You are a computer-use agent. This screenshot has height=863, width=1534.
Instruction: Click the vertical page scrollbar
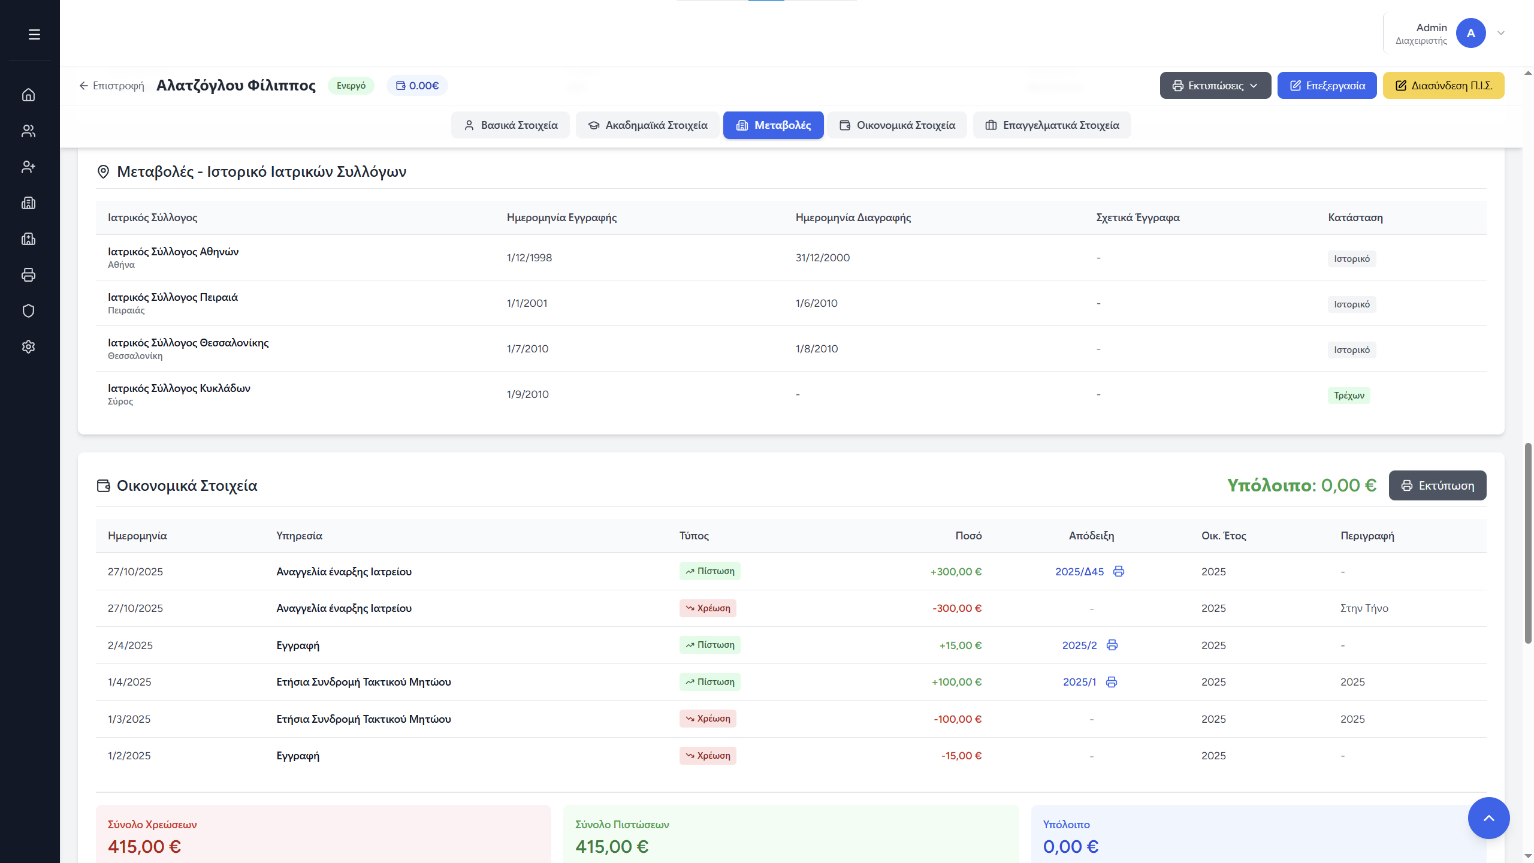point(1528,542)
